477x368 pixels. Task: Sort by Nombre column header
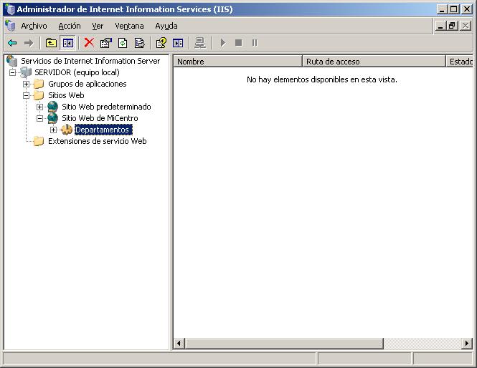click(x=237, y=62)
